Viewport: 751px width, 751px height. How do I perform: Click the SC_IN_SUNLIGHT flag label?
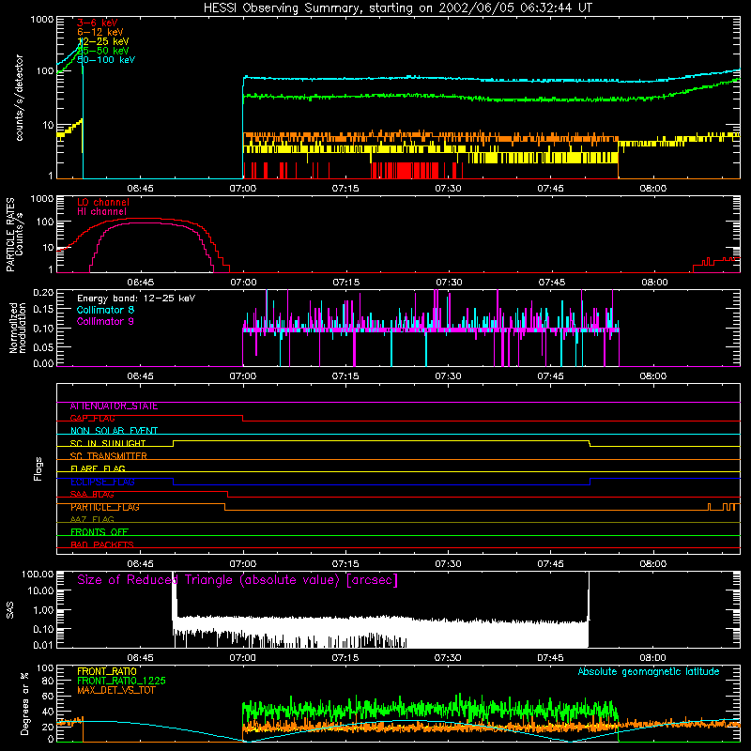tap(108, 443)
